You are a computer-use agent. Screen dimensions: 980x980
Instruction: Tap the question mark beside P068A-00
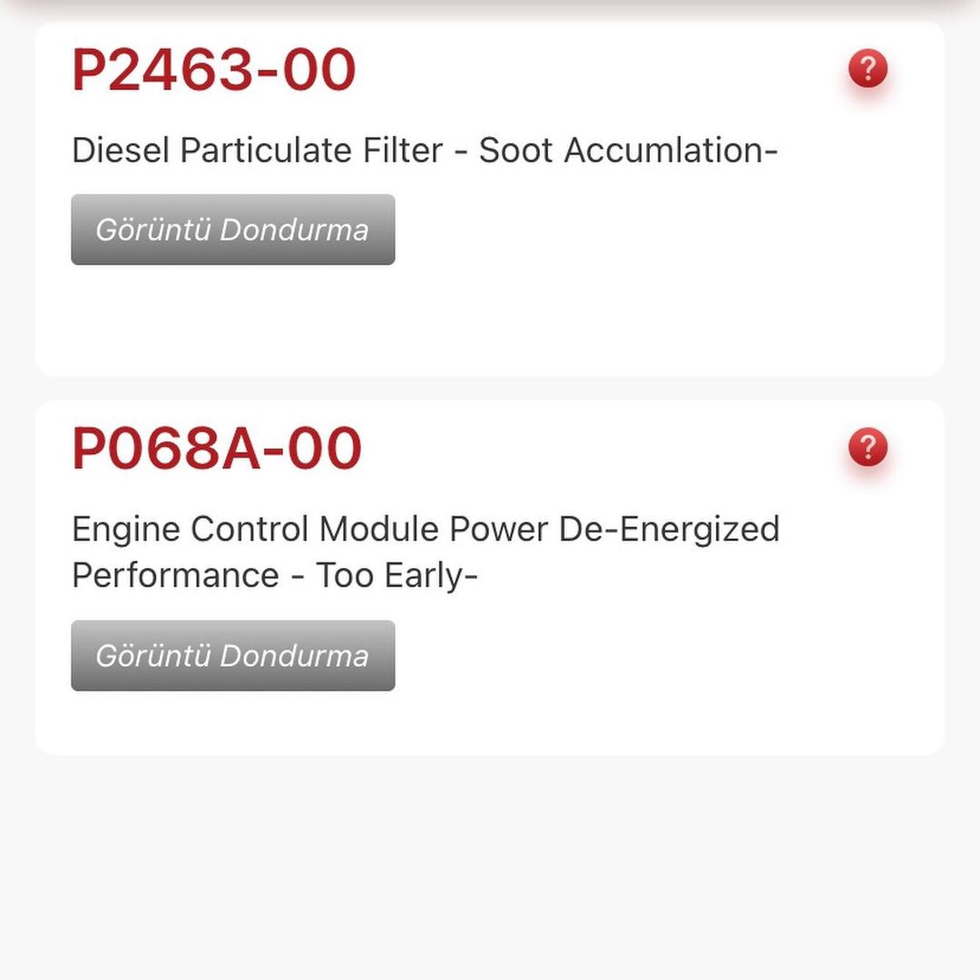867,447
